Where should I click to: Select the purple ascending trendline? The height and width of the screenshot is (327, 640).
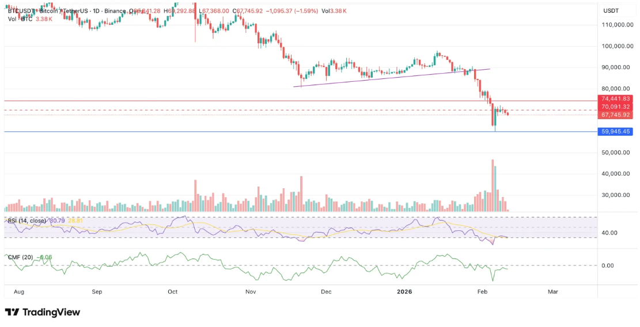tap(392, 77)
